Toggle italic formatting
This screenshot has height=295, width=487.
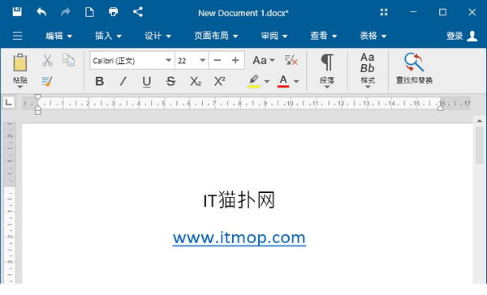pyautogui.click(x=123, y=81)
